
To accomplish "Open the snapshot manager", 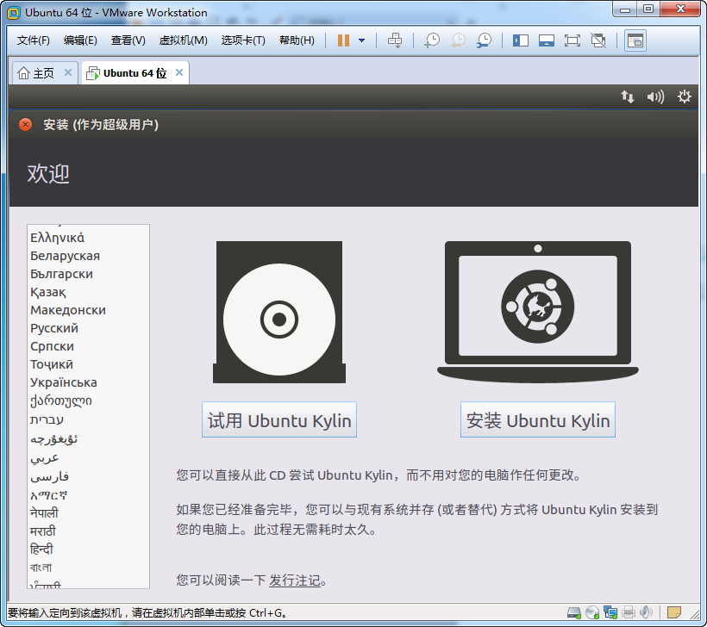I will [484, 40].
